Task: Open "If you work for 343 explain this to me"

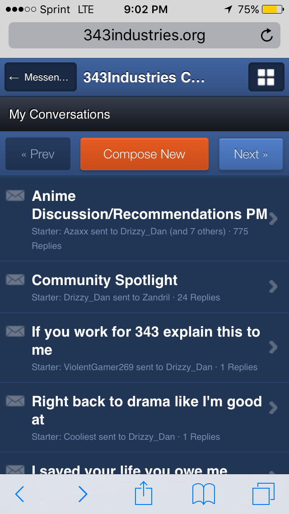Action: [x=145, y=341]
